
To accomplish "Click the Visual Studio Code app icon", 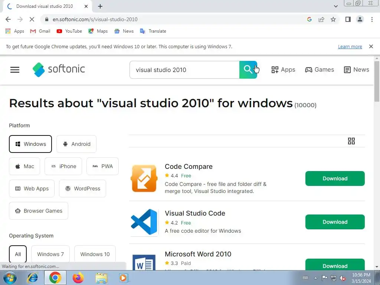I will [x=144, y=222].
